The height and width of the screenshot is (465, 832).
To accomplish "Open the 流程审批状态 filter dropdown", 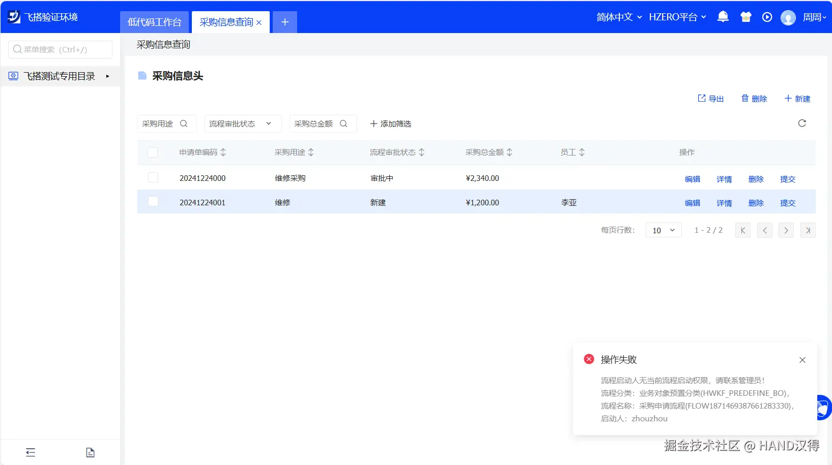I will pos(243,123).
